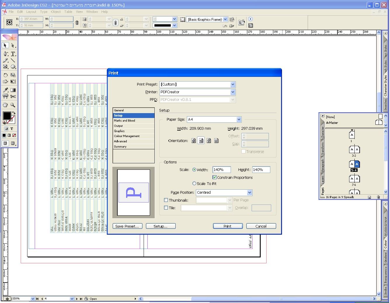This screenshot has height=303, width=390.
Task: Click the Save Preset... button
Action: (127, 226)
